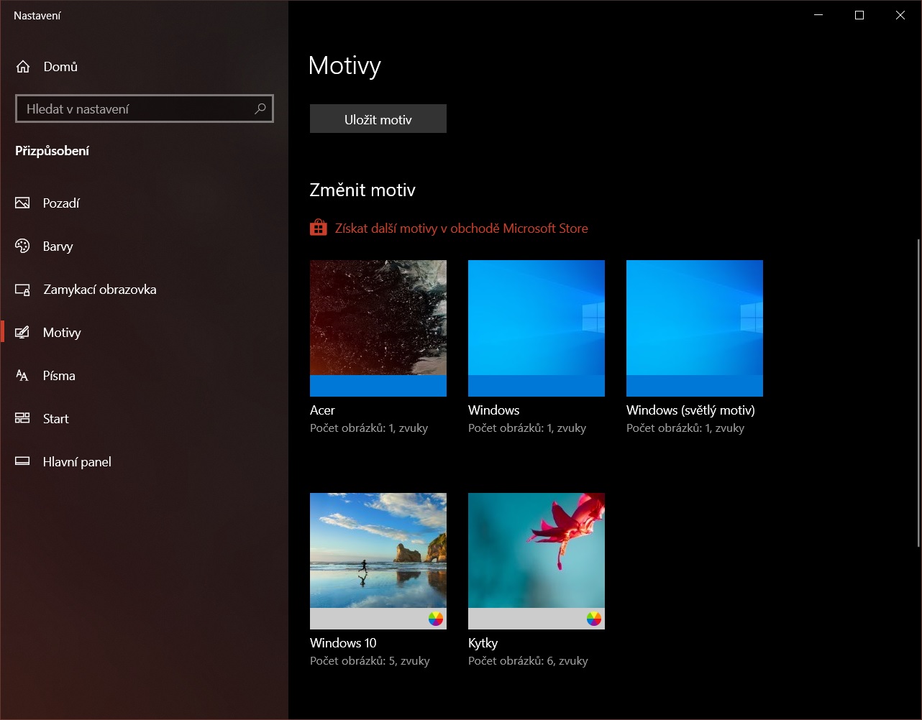Click the Kytky theme name label
The image size is (922, 720).
point(483,643)
